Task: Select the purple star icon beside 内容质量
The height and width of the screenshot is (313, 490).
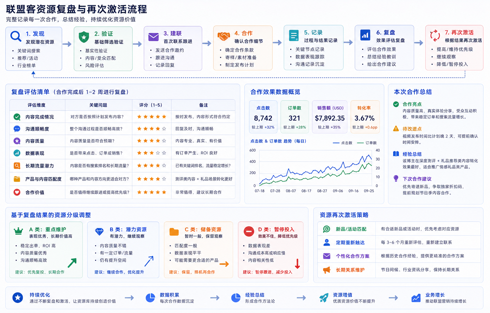Action: 17,141
